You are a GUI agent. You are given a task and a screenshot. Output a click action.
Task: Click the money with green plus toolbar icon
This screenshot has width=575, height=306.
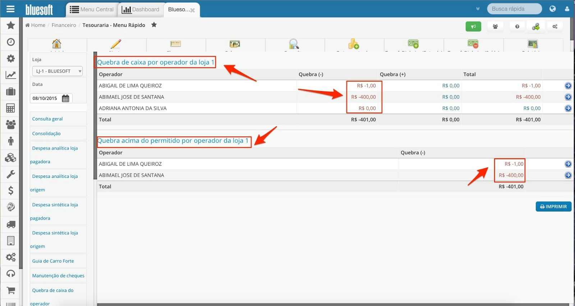[413, 44]
